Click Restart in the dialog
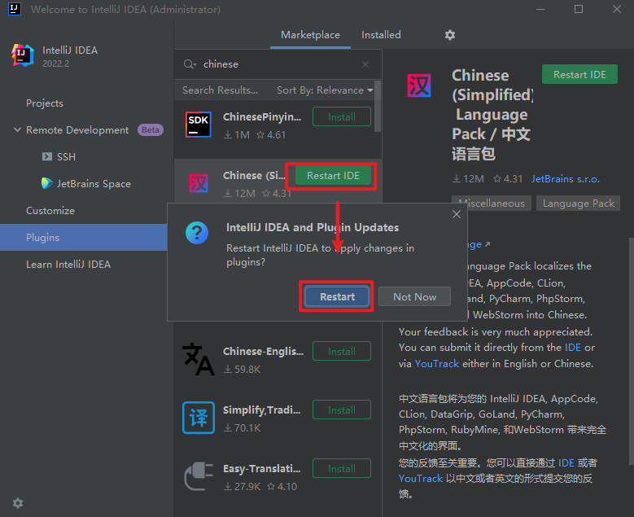 tap(337, 296)
